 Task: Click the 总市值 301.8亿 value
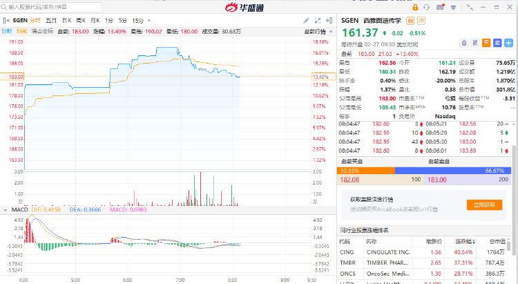click(506, 90)
